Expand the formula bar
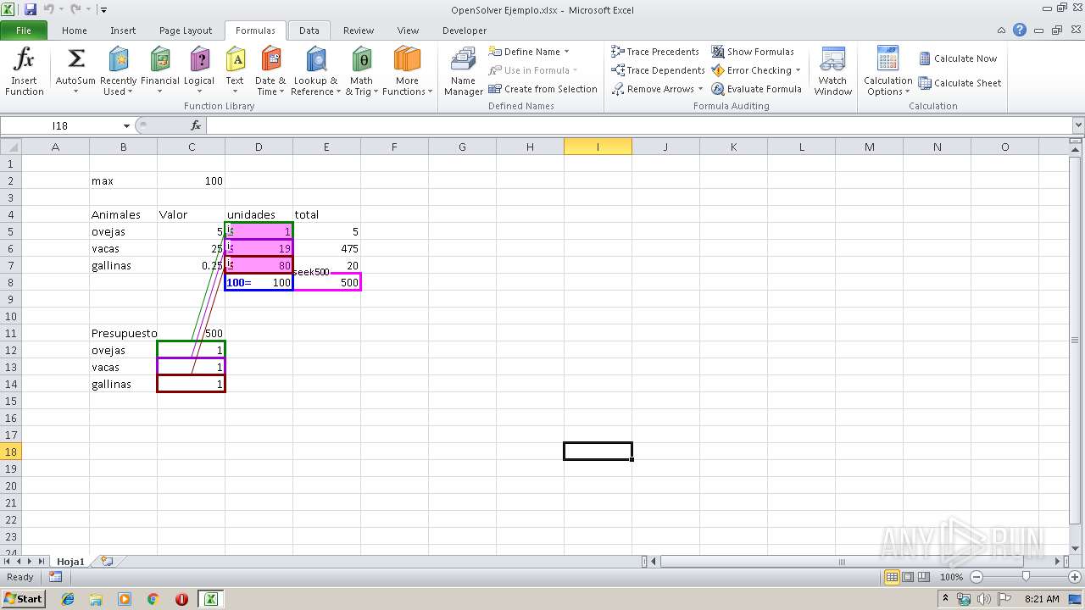The height and width of the screenshot is (610, 1085). point(1077,125)
